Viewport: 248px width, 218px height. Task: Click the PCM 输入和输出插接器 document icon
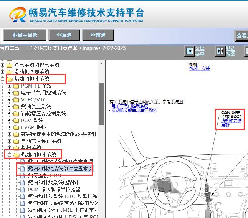[23, 189]
